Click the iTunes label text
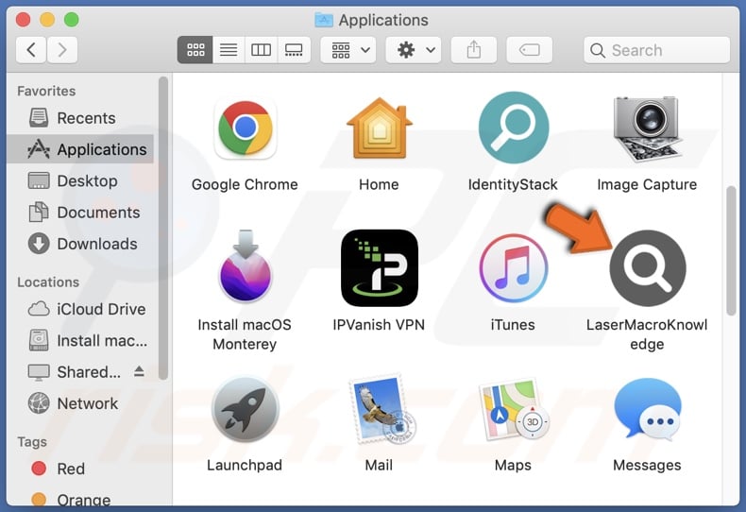 click(513, 325)
